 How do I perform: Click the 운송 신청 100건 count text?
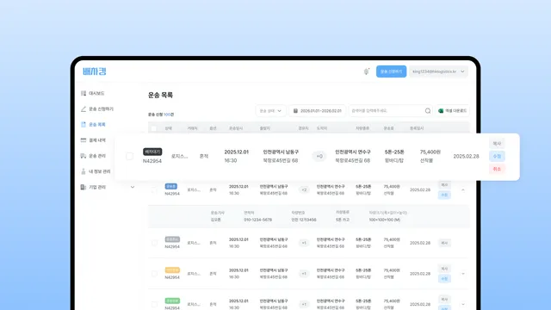[x=161, y=115]
